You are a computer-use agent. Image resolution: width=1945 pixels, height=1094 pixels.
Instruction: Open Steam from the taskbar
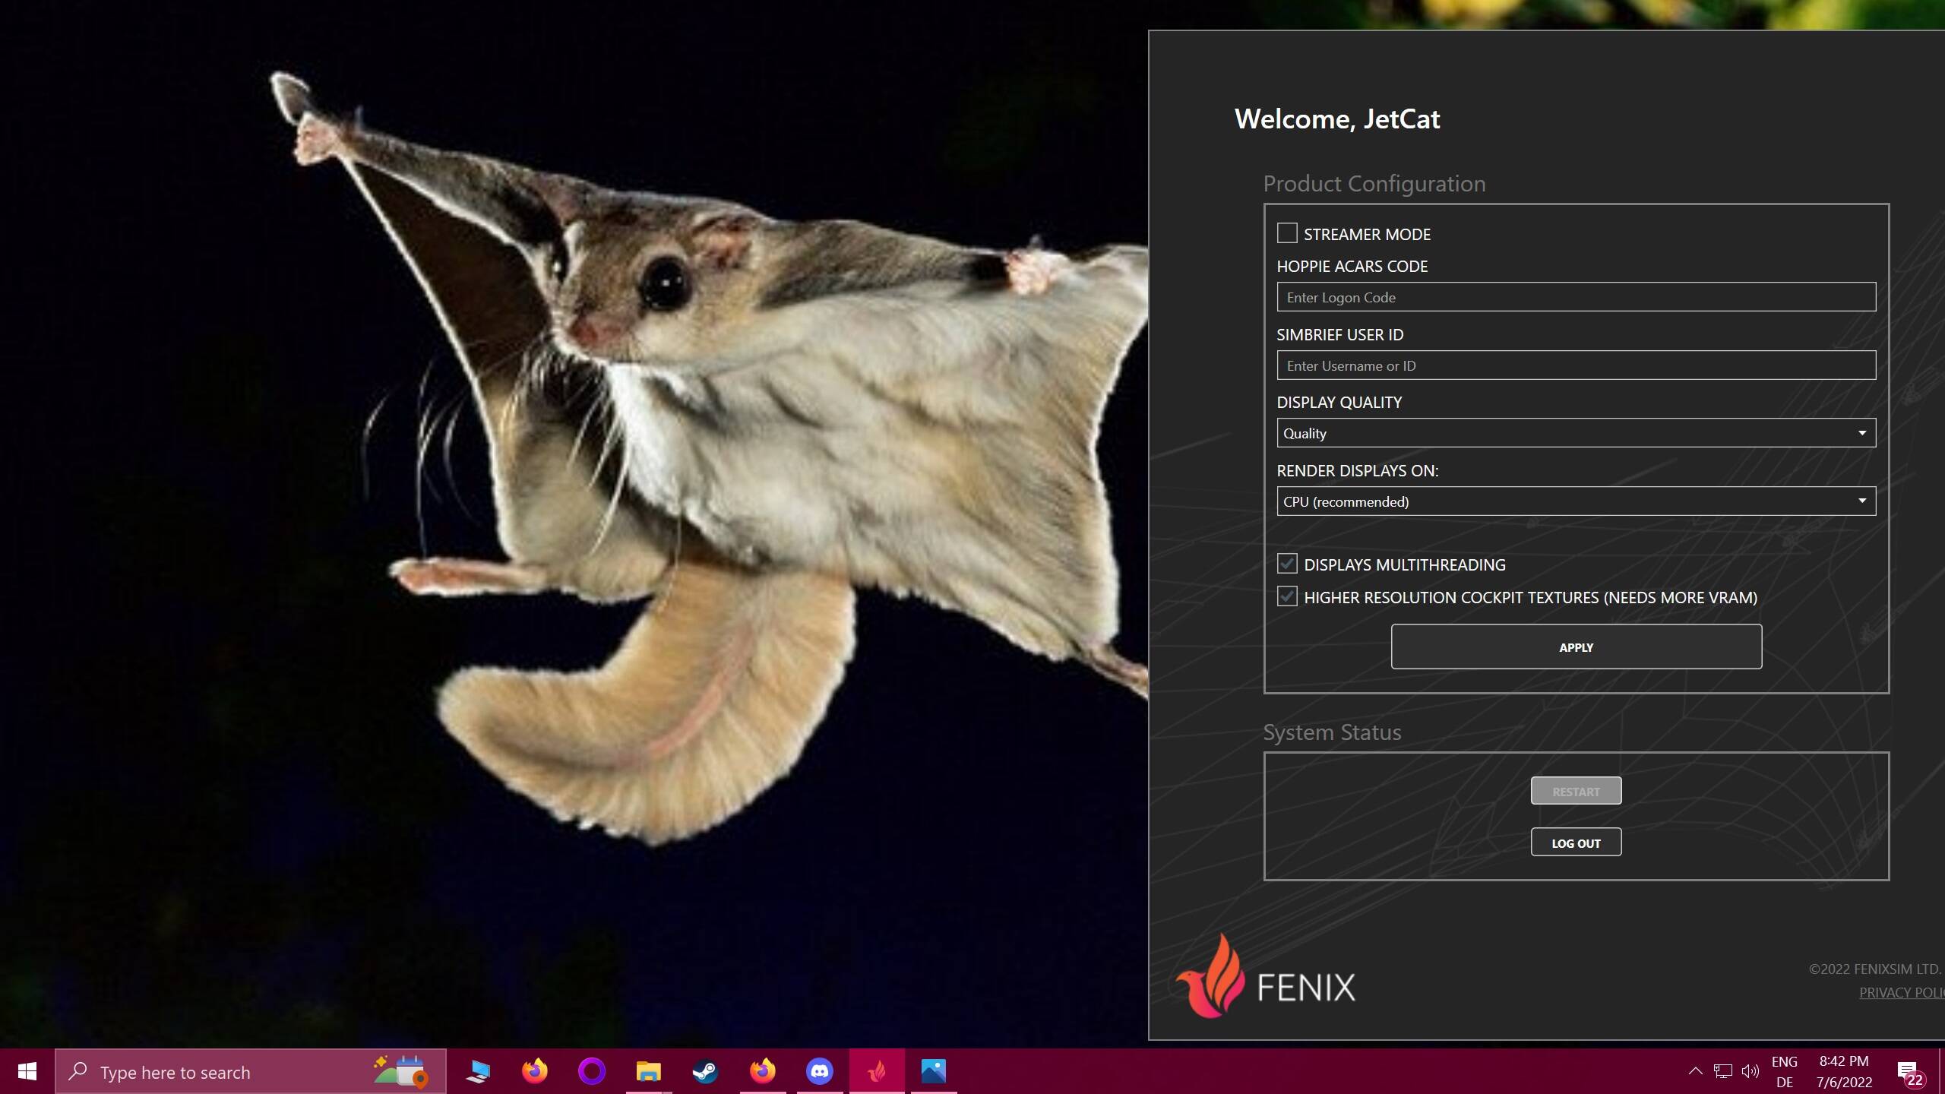pos(705,1071)
